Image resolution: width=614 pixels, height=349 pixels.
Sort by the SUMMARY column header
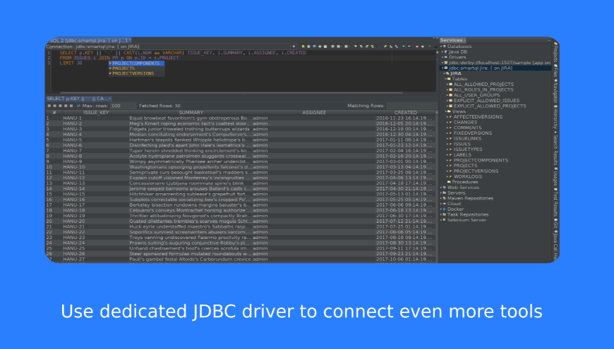pos(191,113)
